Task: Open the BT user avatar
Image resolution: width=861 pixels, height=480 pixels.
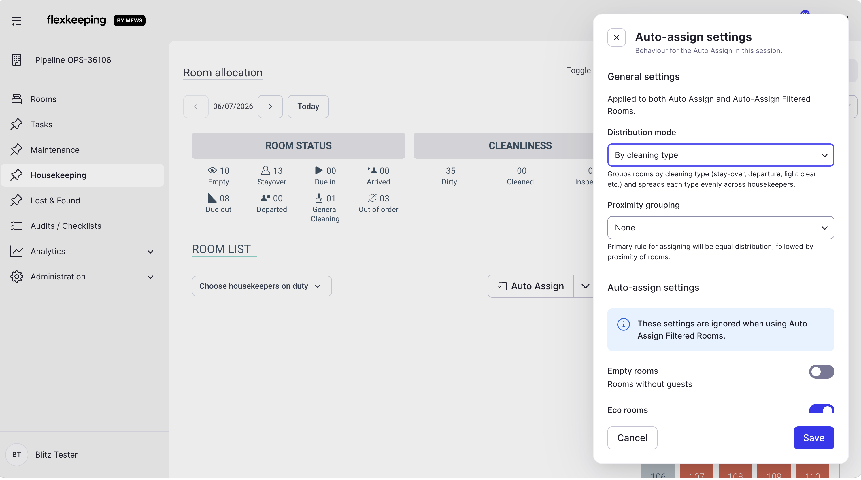Action: click(16, 455)
